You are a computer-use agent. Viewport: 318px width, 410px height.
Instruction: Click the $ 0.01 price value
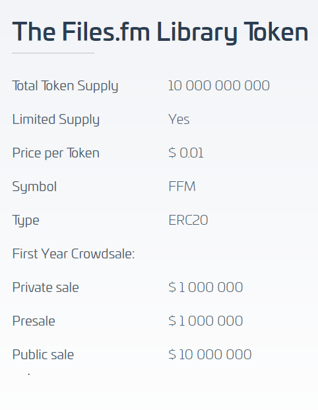pyautogui.click(x=186, y=153)
